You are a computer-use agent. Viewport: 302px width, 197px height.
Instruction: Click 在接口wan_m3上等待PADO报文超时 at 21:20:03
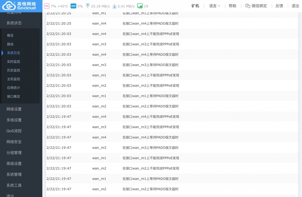150,65
